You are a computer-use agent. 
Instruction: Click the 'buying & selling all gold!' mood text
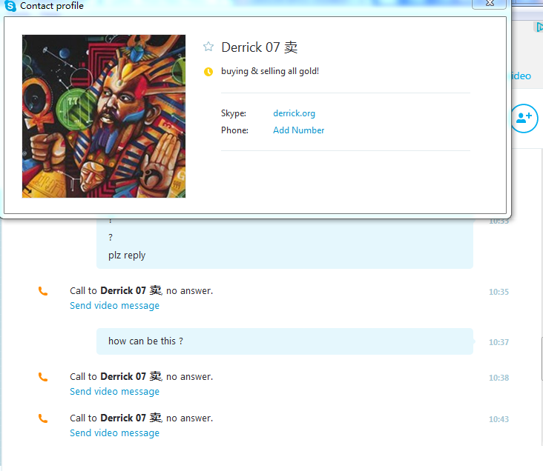point(270,71)
